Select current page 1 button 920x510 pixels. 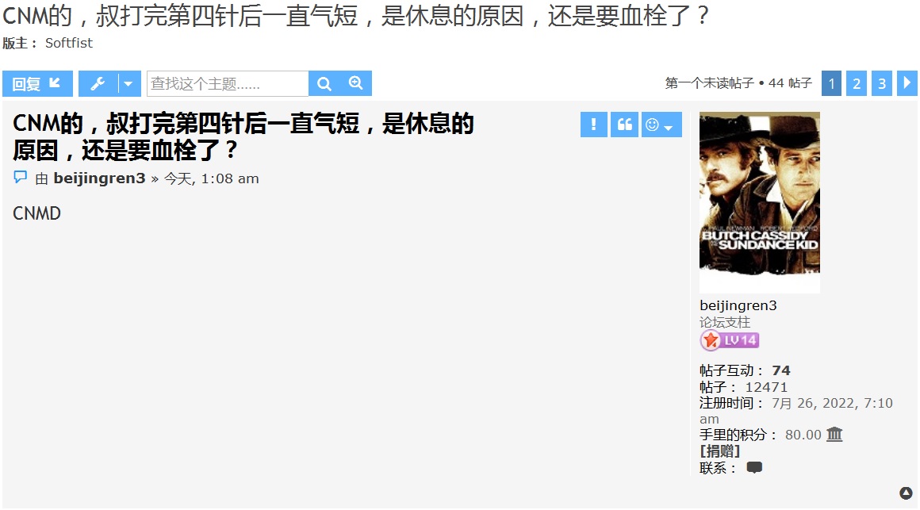[831, 83]
